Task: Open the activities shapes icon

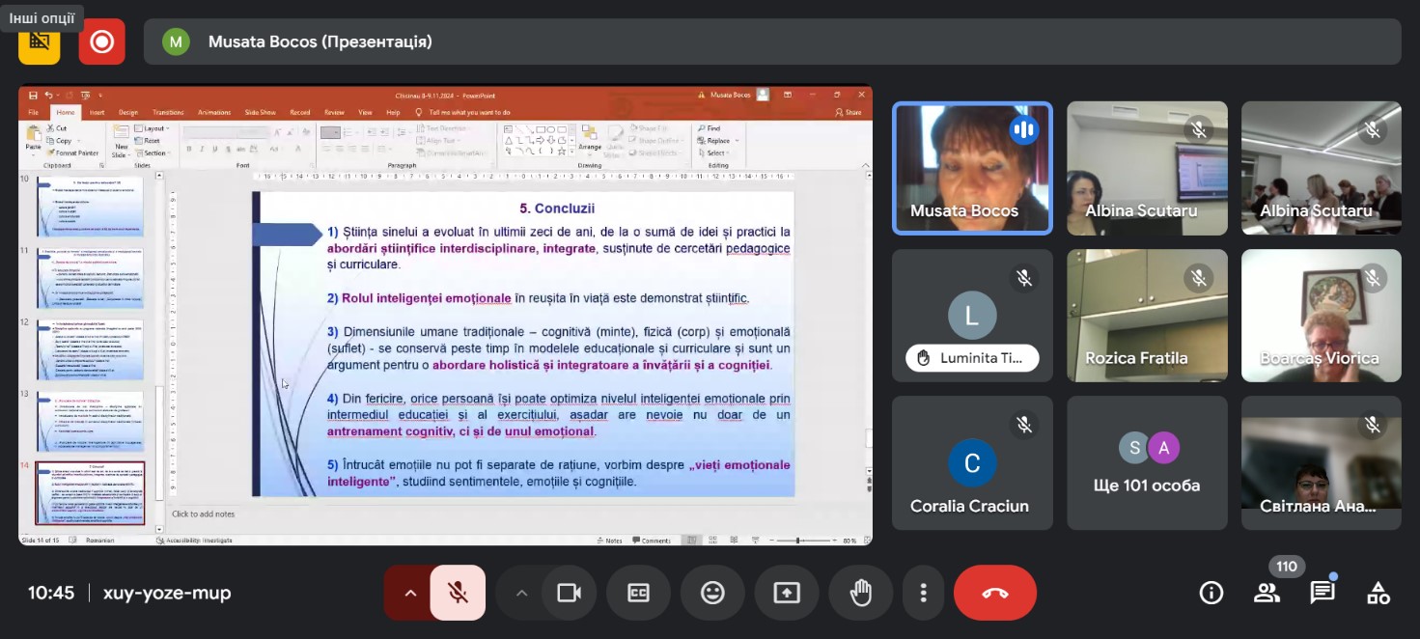Action: 1378,593
